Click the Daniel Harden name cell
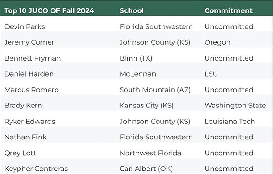Screen dimensions: 273x174 pyautogui.click(x=29, y=74)
